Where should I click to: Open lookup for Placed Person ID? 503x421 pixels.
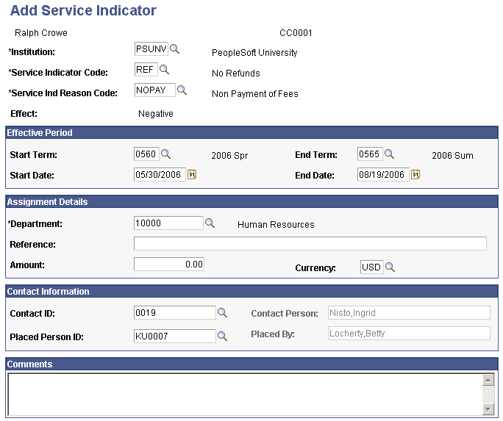tap(222, 336)
